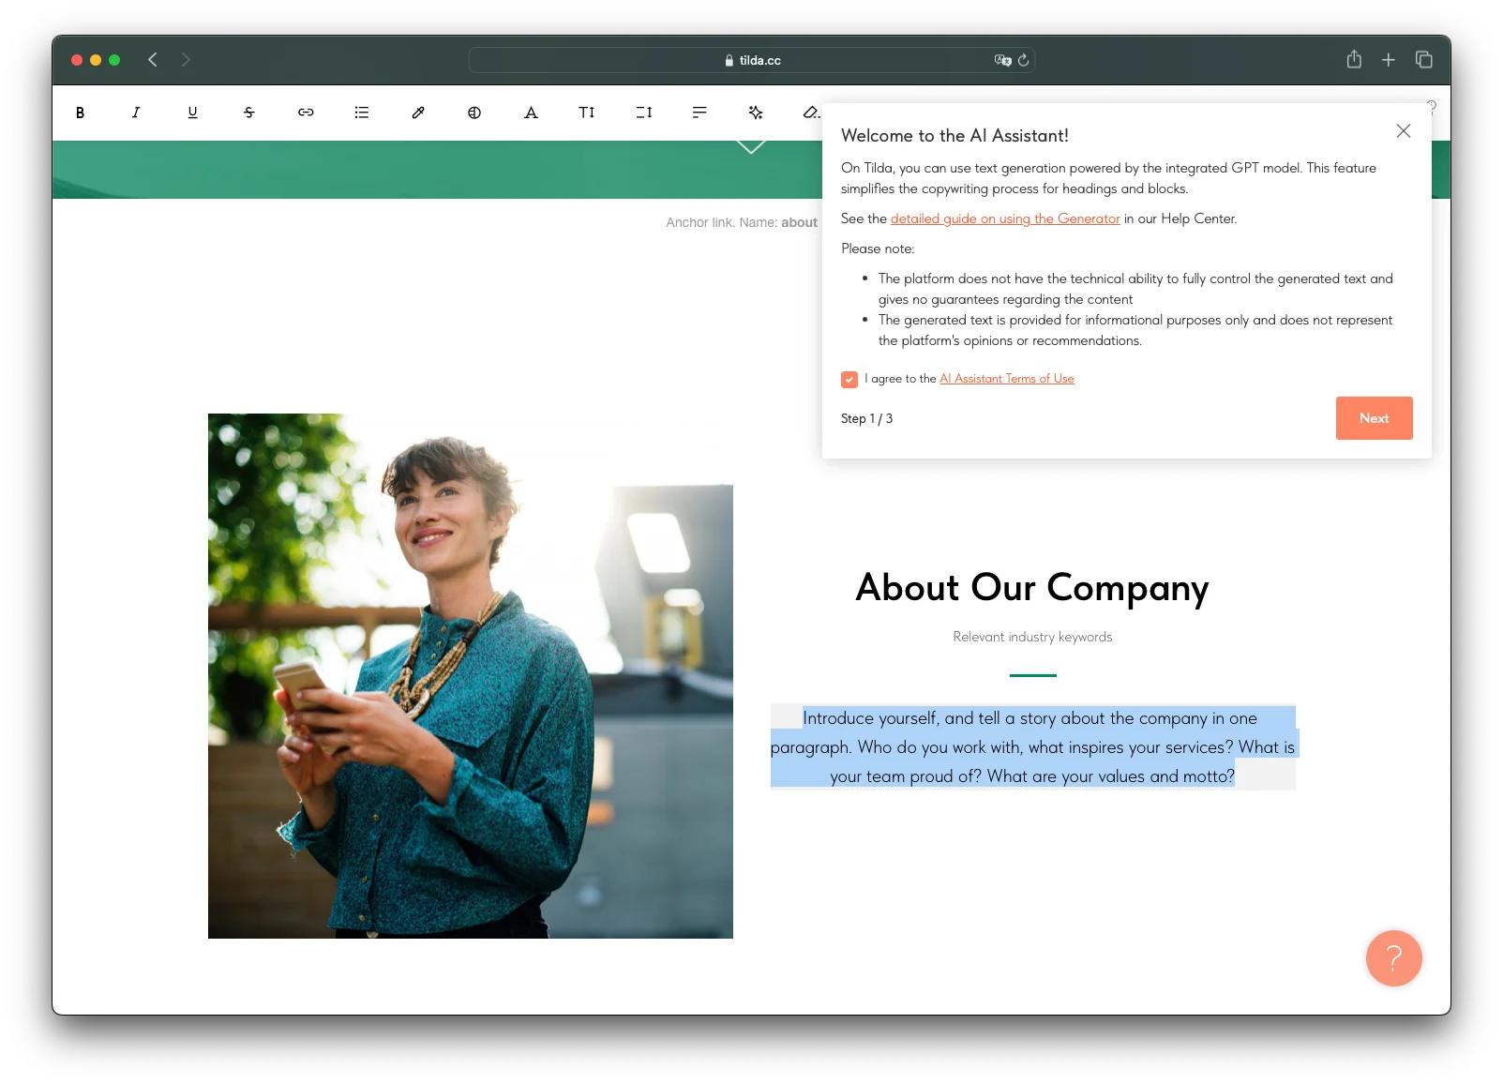Uncheck the AI Assistant terms agreement checkbox
The image size is (1503, 1084).
pos(849,380)
